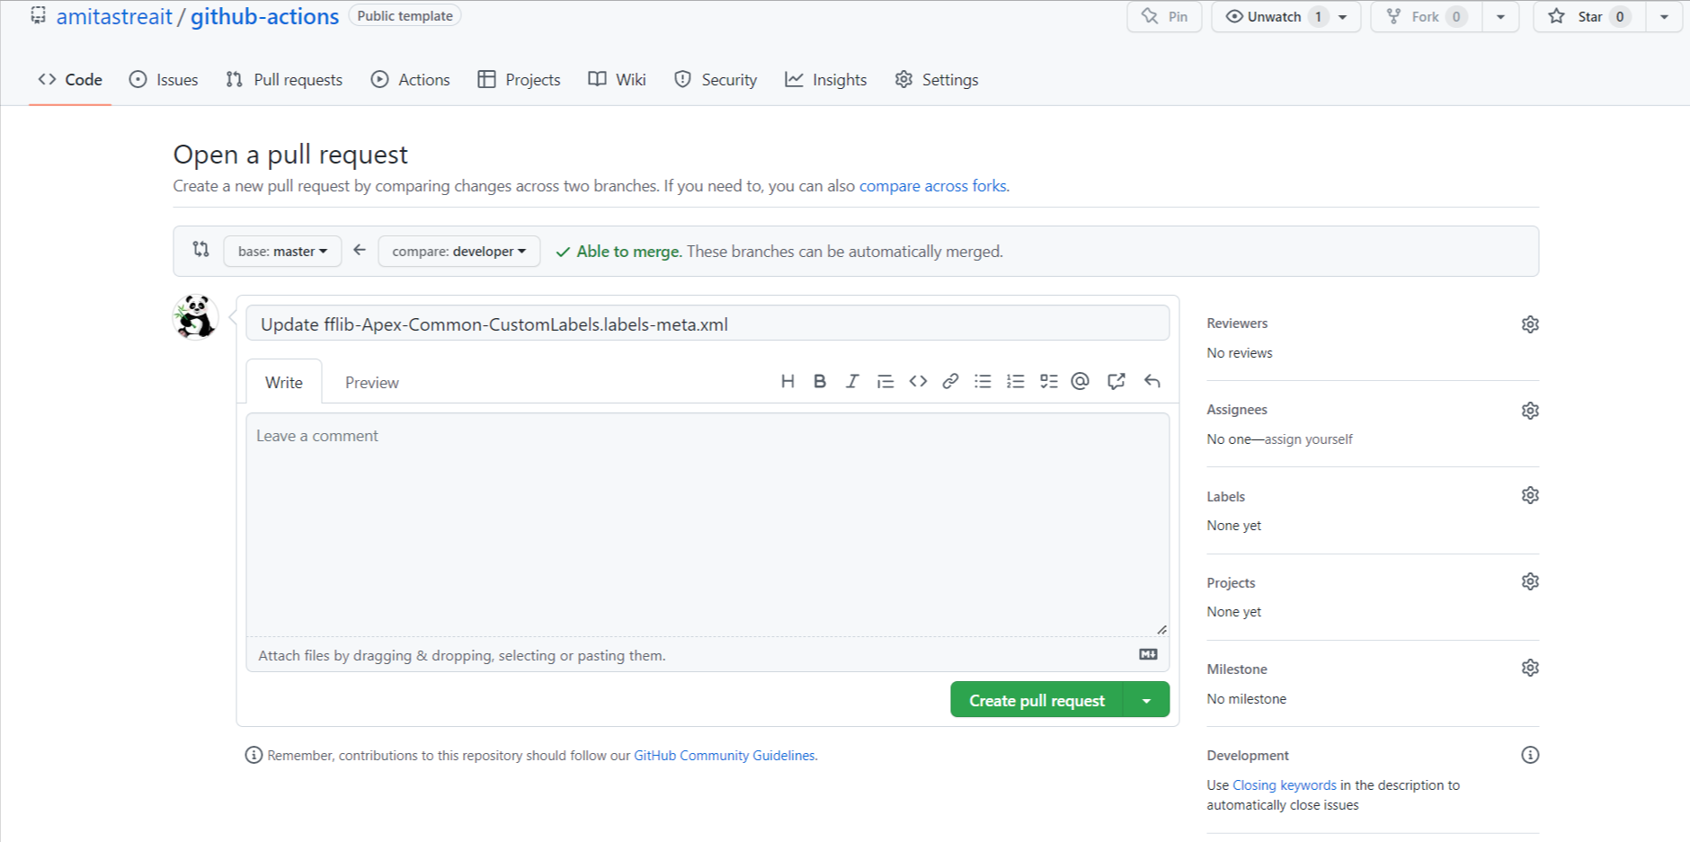Image resolution: width=1690 pixels, height=842 pixels.
Task: Toggle italic formatting
Action: [851, 381]
